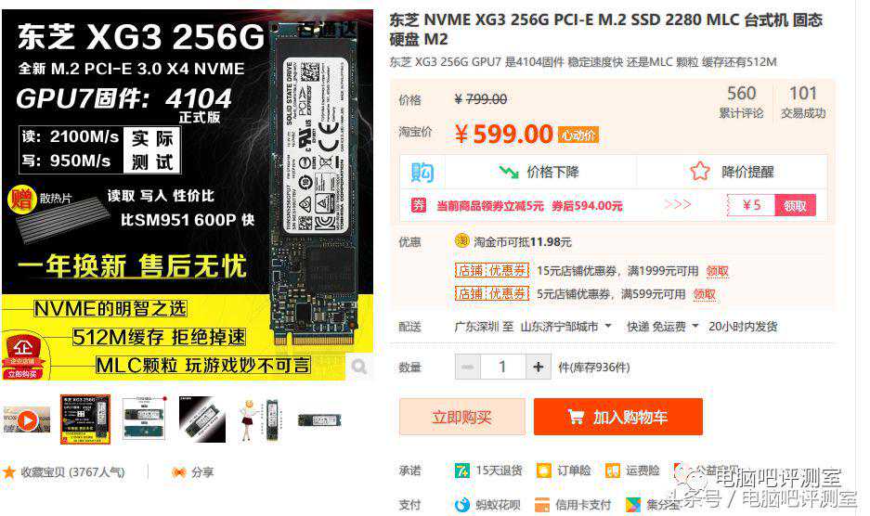The image size is (870, 516).
Task: Click the star favorite icon for 收藏宝贝
Action: [x=9, y=472]
